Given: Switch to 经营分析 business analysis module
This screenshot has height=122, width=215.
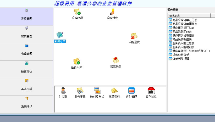Looking at the screenshot, I should 27,69.
